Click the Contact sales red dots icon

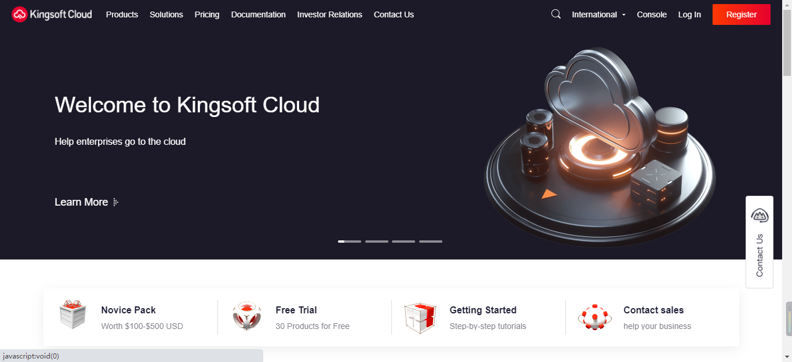coord(595,317)
